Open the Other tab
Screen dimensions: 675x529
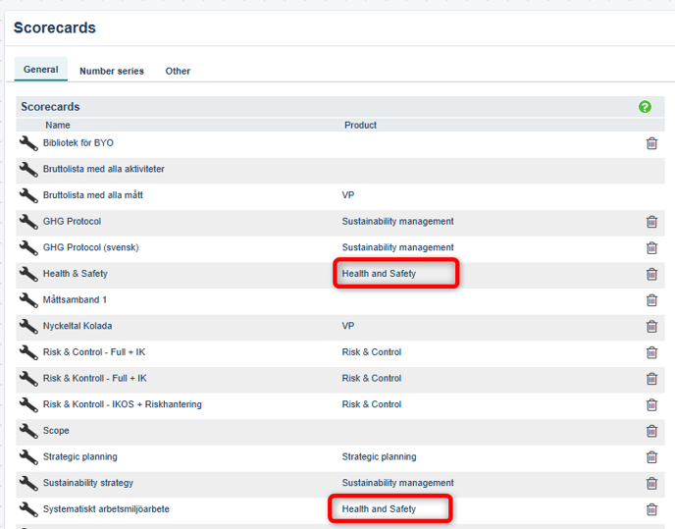[x=178, y=71]
